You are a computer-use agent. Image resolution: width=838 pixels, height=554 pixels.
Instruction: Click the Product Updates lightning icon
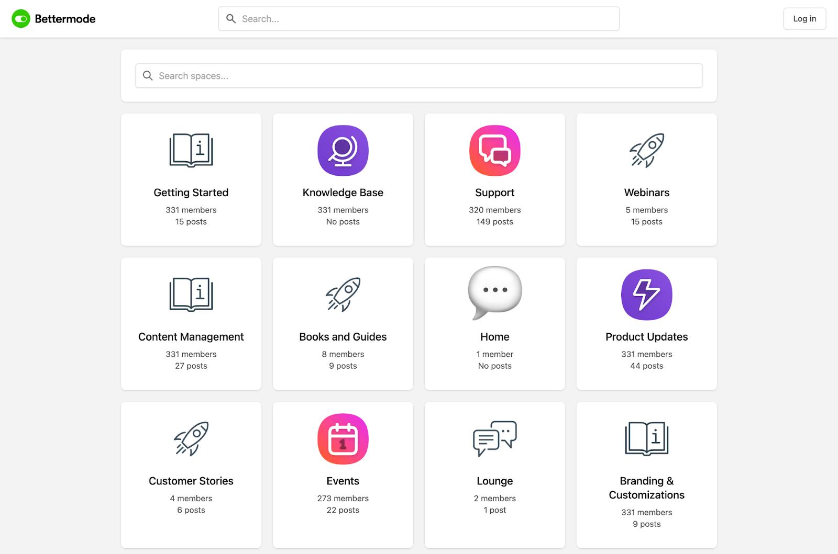tap(647, 295)
